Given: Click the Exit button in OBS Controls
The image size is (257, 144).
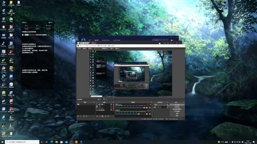Looking at the screenshot, I should (x=177, y=116).
